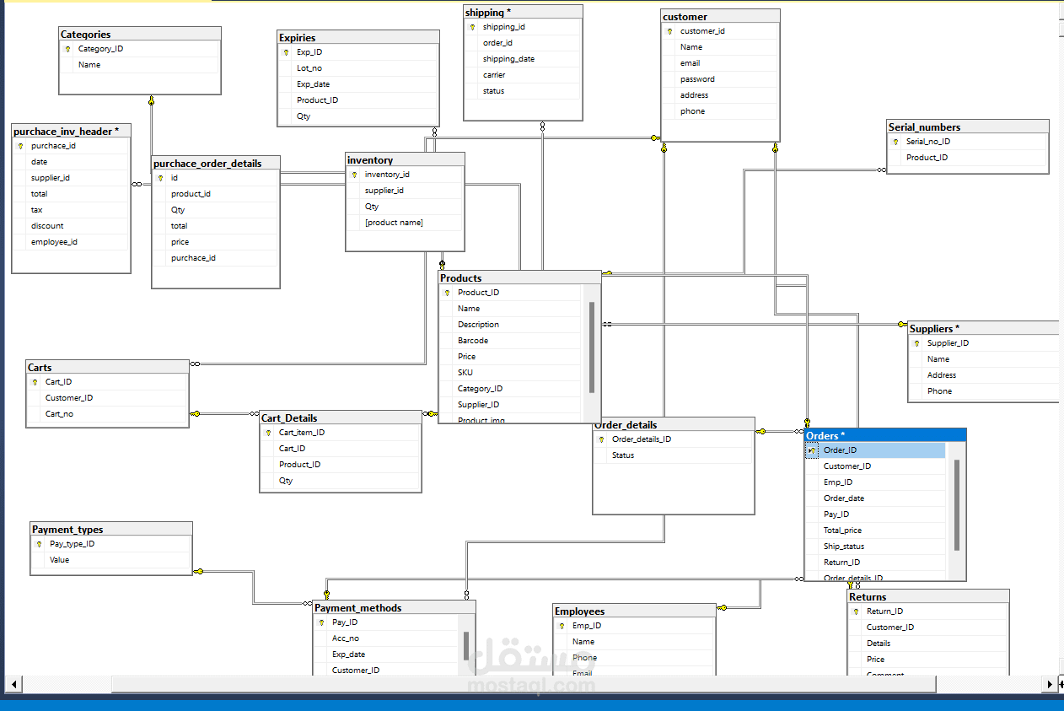Select the Lot_no column in Expiries
Screen dimensions: 1064x711
(358, 68)
